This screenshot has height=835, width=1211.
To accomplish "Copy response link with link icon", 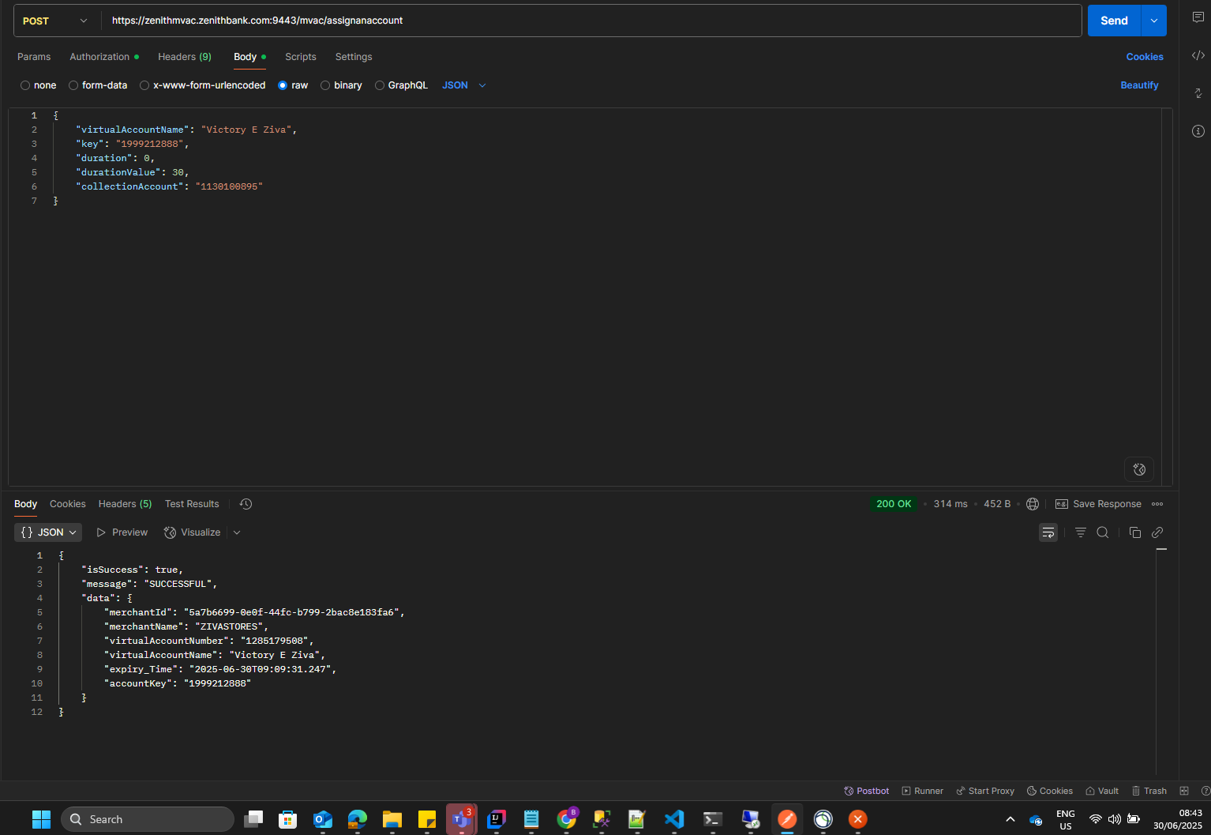I will point(1157,532).
